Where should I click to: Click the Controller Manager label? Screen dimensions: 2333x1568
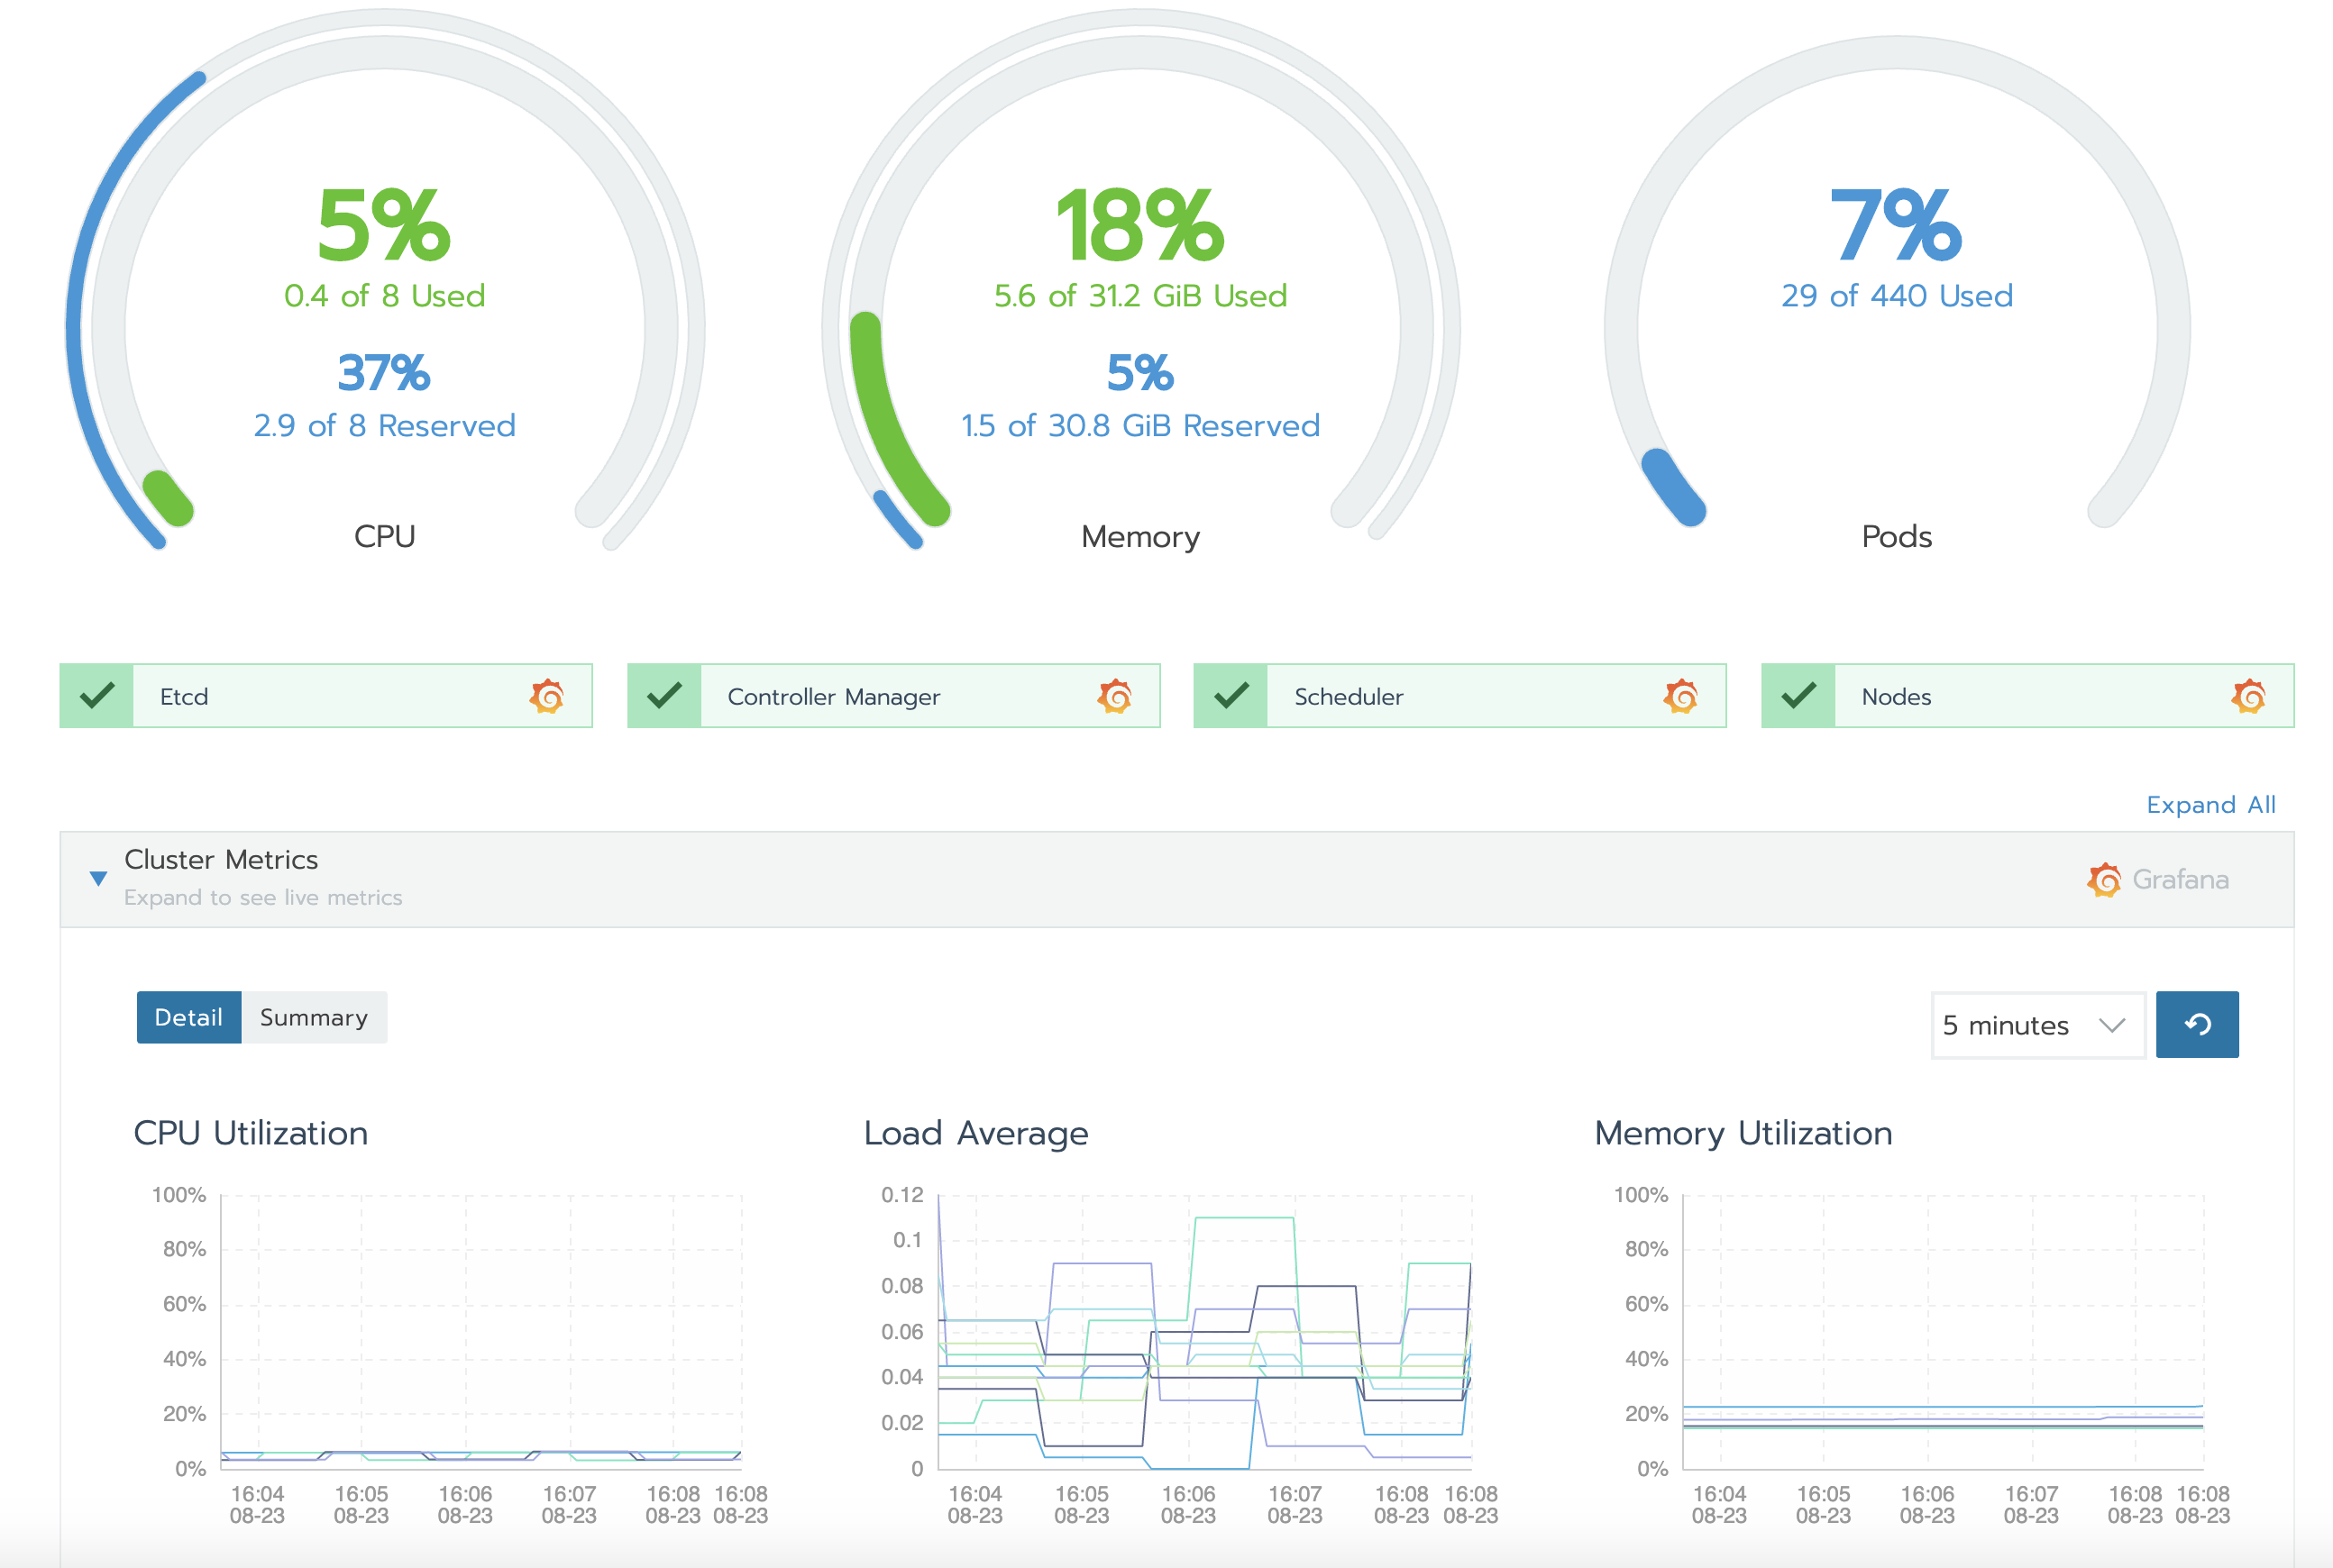pos(833,697)
